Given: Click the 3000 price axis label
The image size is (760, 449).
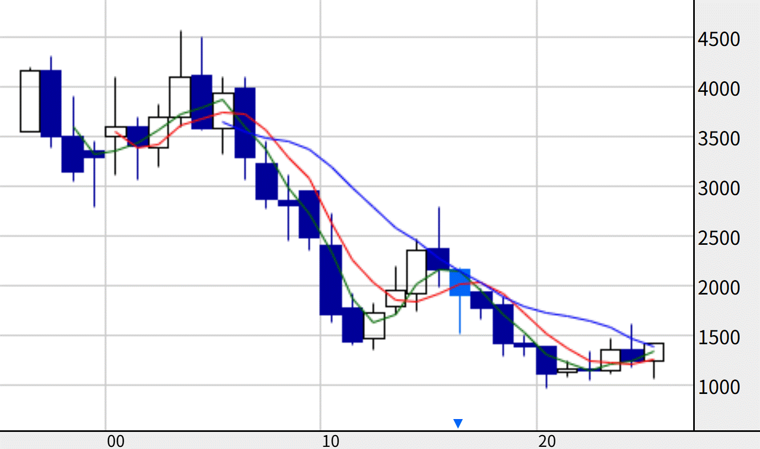Looking at the screenshot, I should click(719, 189).
